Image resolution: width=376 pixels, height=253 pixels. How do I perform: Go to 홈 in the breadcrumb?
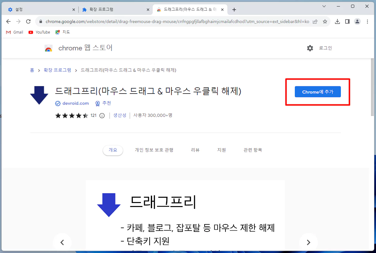(32, 70)
